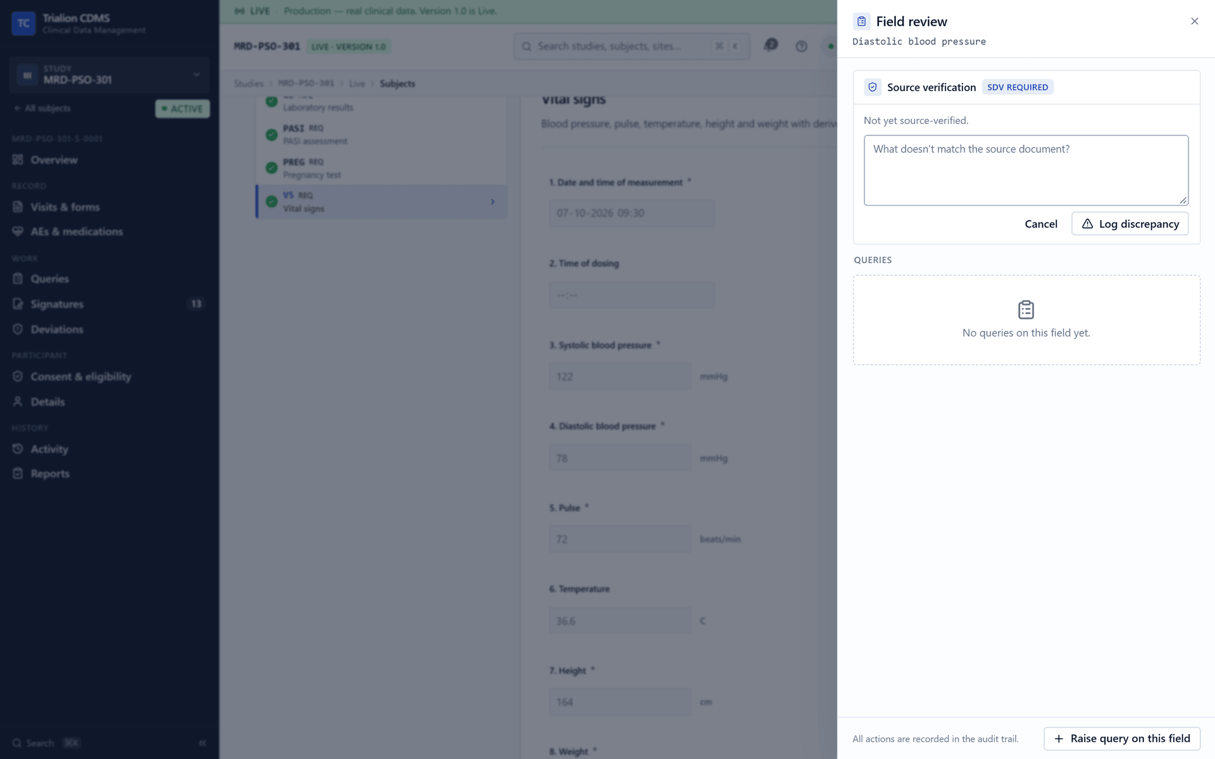Viewport: 1215px width, 759px height.
Task: Click the Deviations sidebar icon
Action: (x=18, y=330)
